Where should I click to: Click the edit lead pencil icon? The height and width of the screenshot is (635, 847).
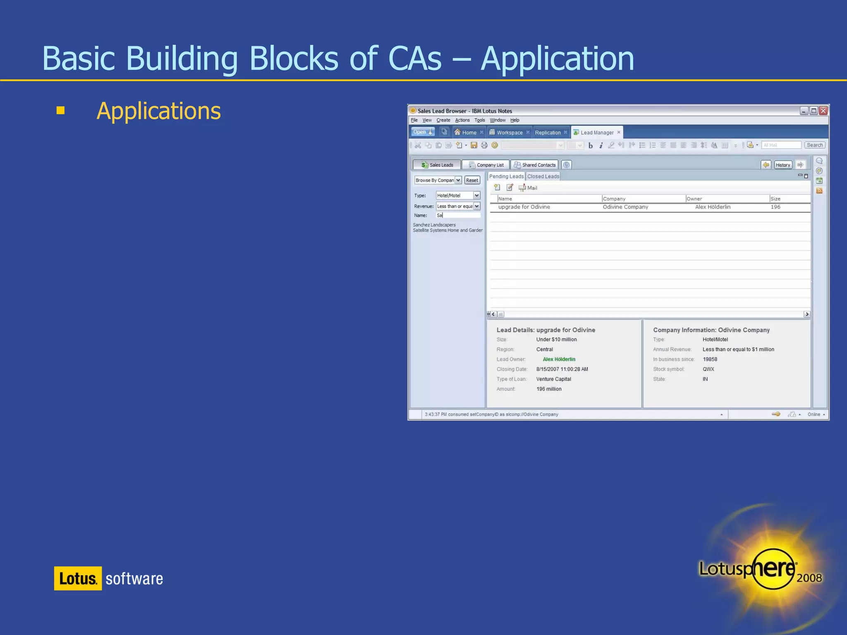click(510, 188)
